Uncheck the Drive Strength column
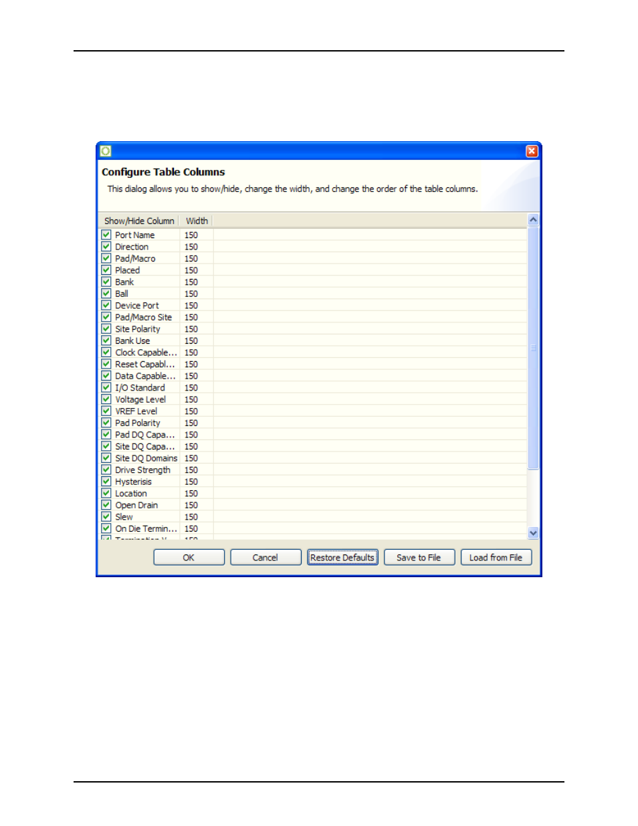This screenshot has height=826, width=638. [106, 470]
